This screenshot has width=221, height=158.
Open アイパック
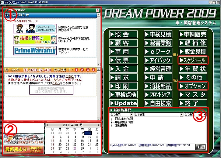(x=158, y=60)
